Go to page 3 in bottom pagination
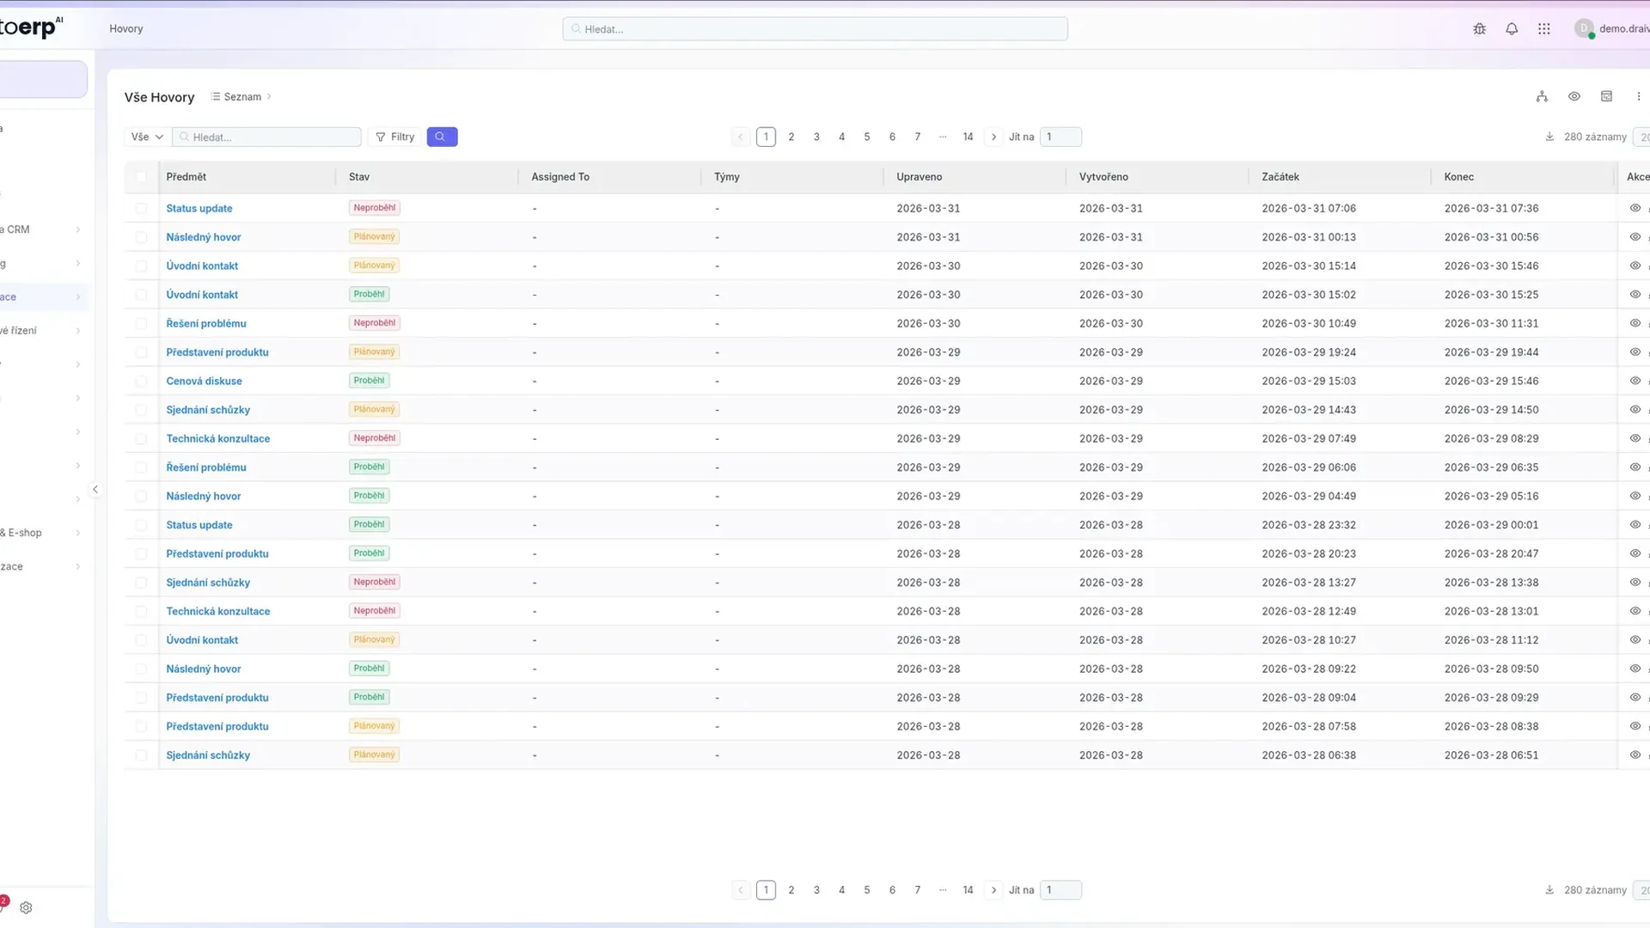Image resolution: width=1650 pixels, height=928 pixels. (x=816, y=890)
